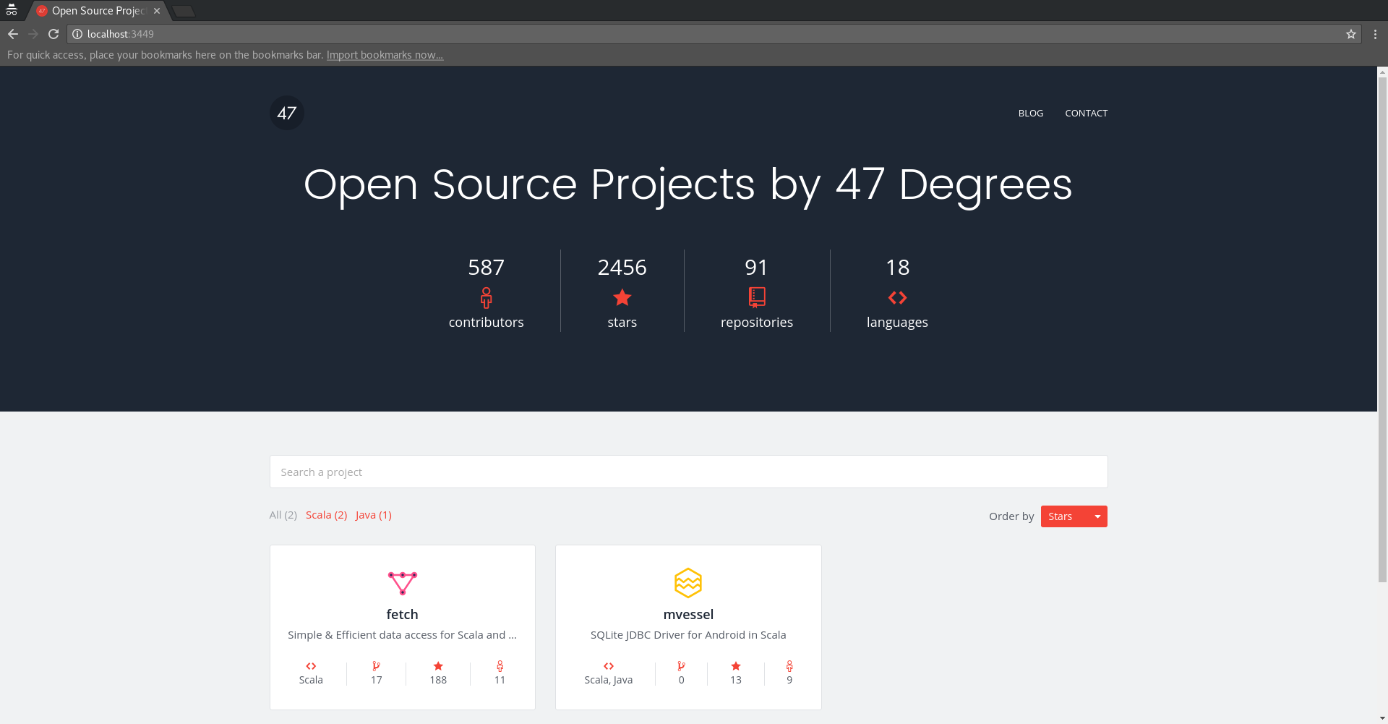Click the 2456 stars count
Viewport: 1388px width, 724px height.
pos(622,268)
